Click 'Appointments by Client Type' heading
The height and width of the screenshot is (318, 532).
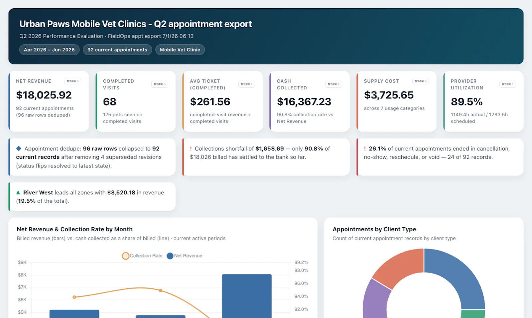(x=374, y=229)
